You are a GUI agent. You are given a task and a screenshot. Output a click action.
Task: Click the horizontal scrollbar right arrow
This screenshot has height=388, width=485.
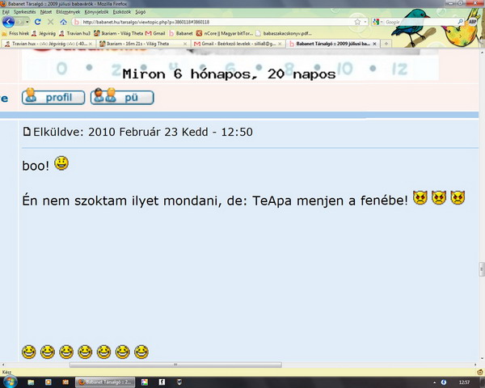[x=475, y=365]
